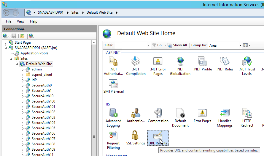
Task: Expand the aspnet_client folder node
Action: (23, 75)
